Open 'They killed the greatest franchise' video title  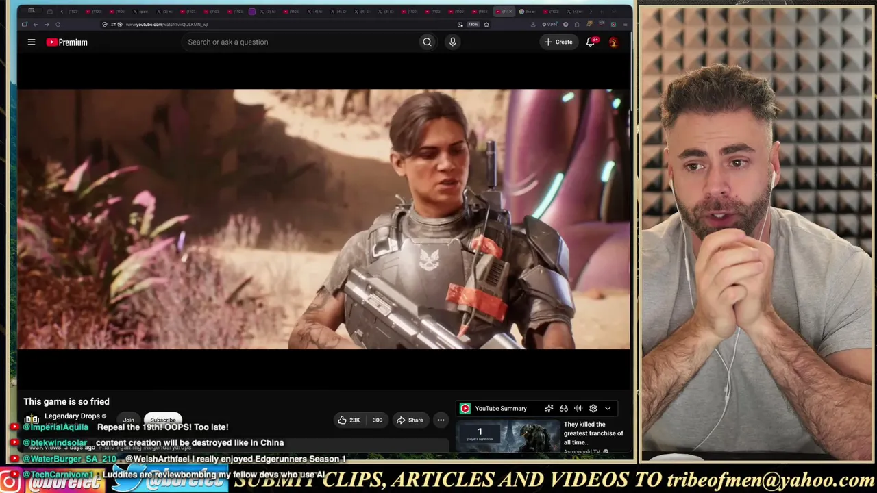[593, 433]
